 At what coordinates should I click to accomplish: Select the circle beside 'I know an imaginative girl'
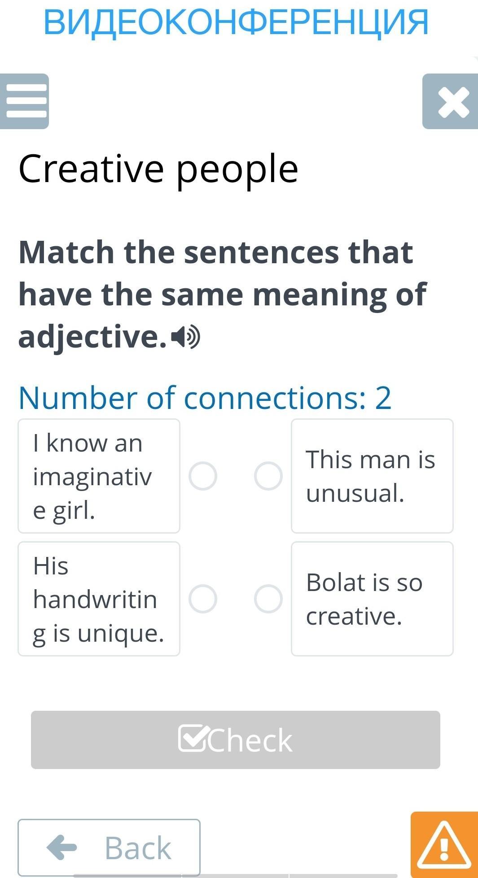coord(203,476)
